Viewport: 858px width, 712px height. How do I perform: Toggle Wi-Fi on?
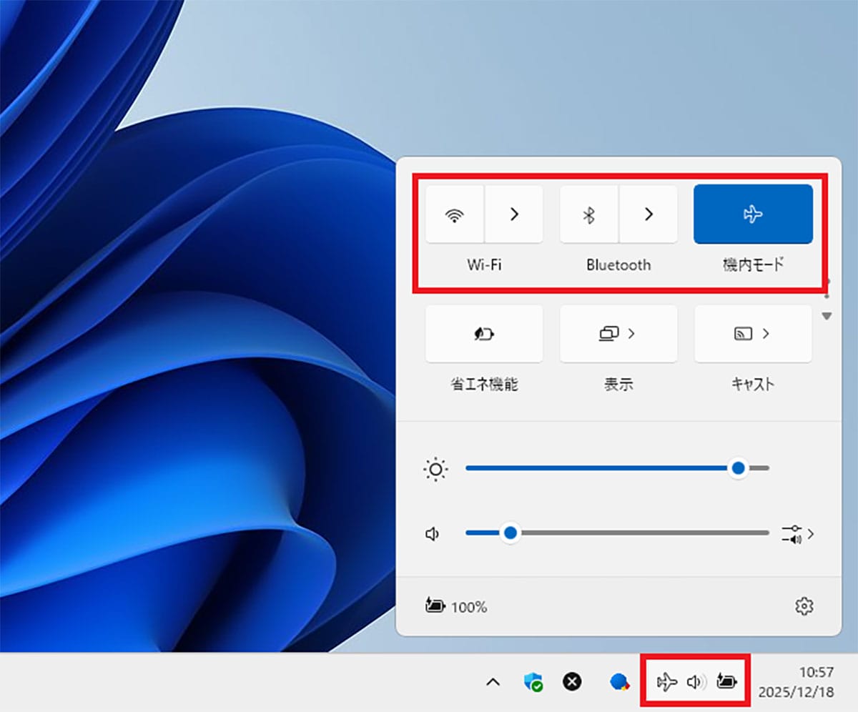[x=454, y=214]
